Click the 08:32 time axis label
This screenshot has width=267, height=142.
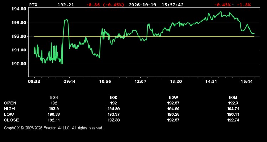[x=34, y=82]
